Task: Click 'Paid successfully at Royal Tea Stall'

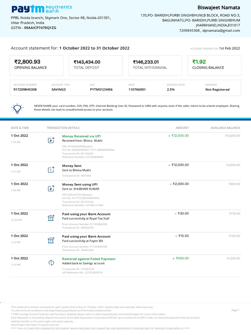Action: point(86,218)
